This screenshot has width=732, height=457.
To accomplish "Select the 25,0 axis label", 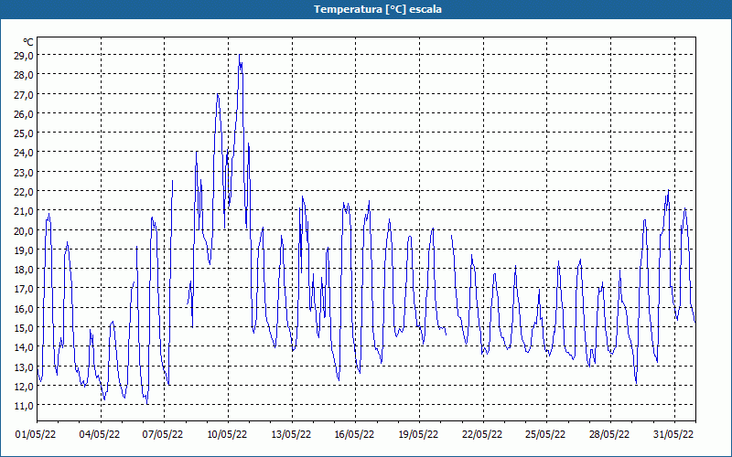I will (x=24, y=133).
